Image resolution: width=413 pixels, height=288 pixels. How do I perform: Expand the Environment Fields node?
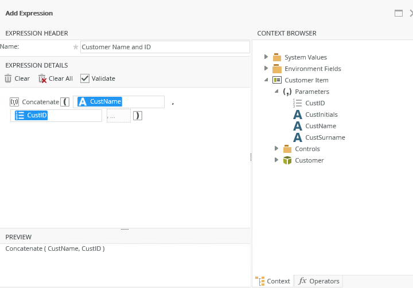pos(266,68)
